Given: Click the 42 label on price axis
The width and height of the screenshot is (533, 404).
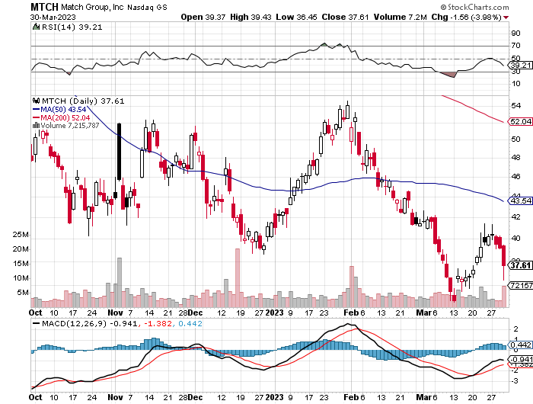Looking at the screenshot, I should [515, 216].
